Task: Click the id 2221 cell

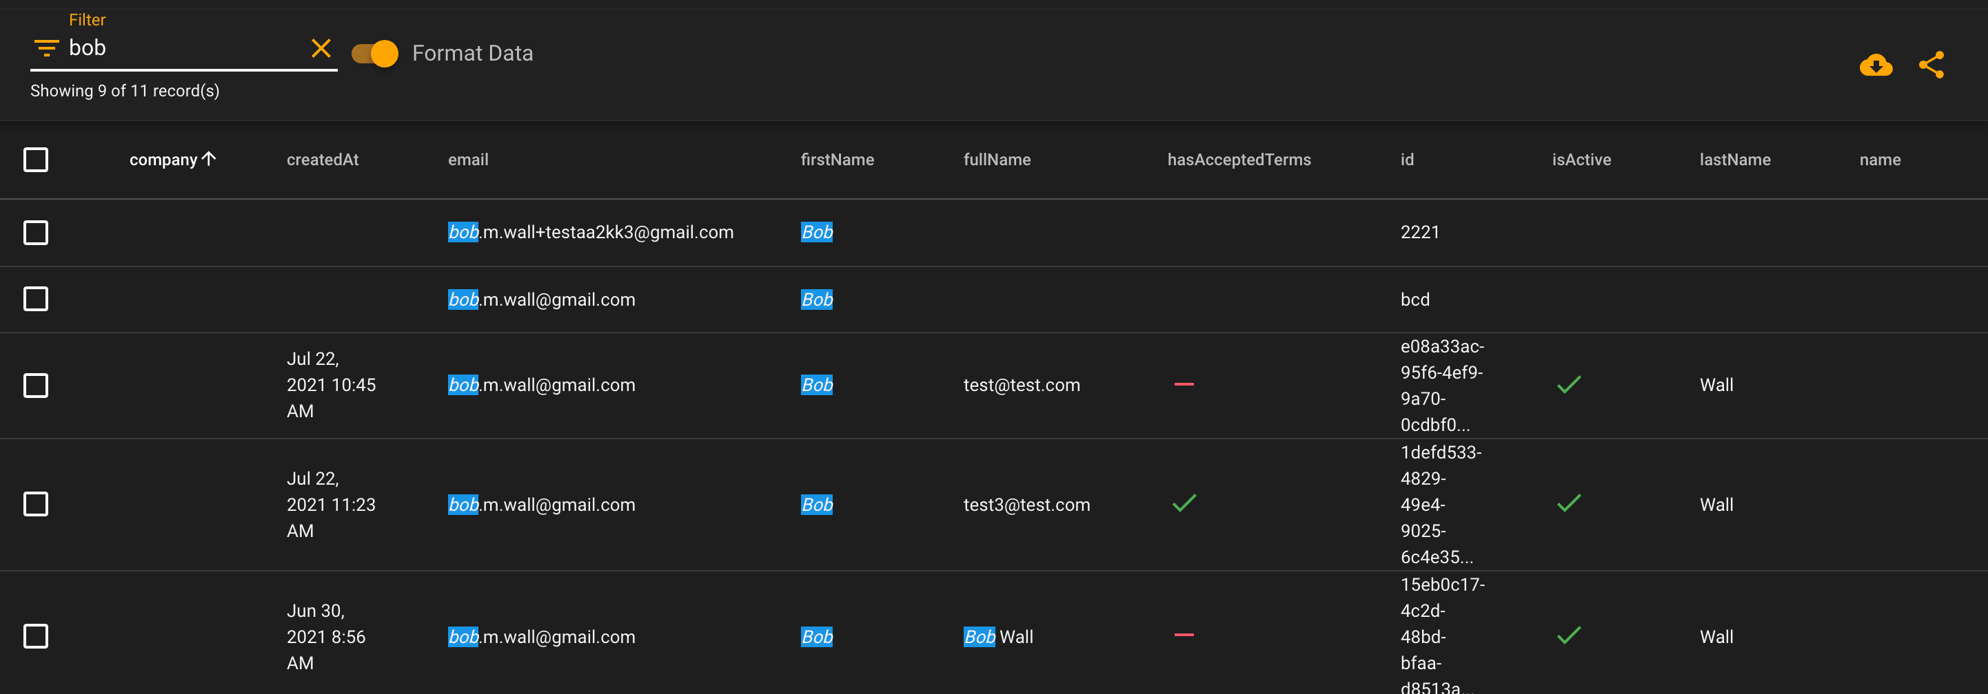Action: [1420, 232]
